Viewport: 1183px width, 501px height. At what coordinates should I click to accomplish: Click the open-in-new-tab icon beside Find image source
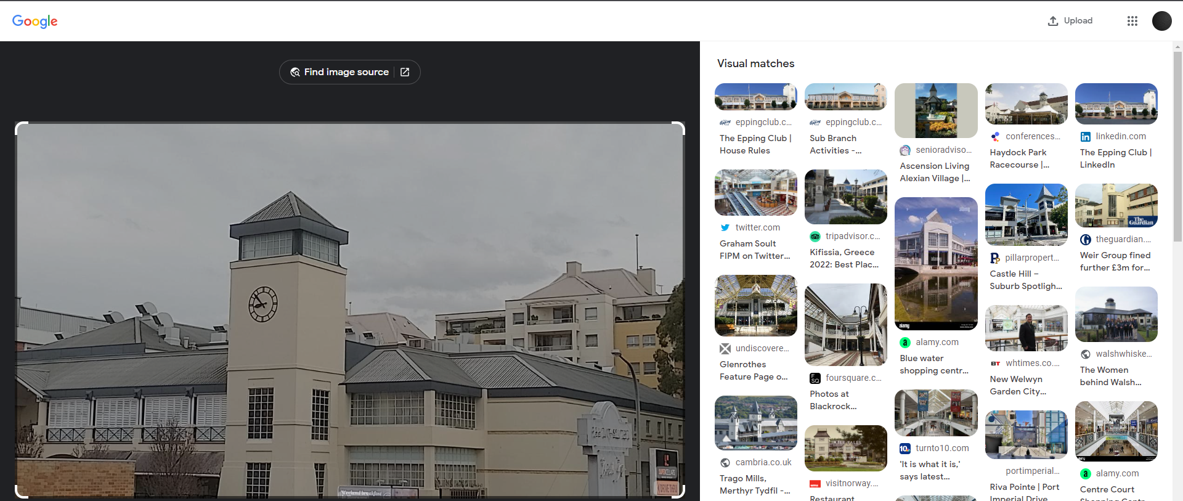405,72
